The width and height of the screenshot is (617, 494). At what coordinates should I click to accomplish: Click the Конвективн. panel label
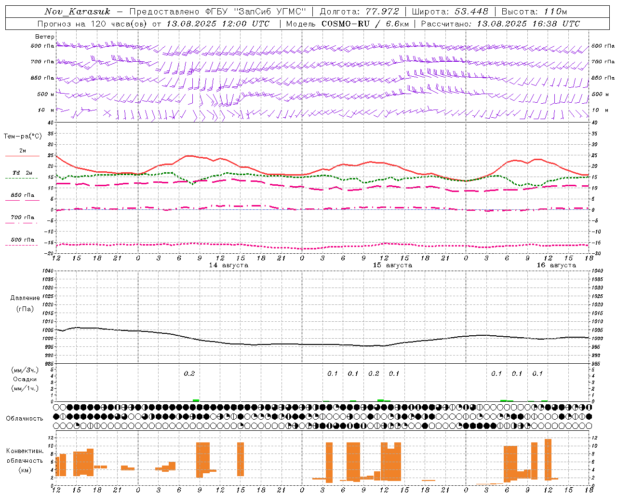coord(25,451)
